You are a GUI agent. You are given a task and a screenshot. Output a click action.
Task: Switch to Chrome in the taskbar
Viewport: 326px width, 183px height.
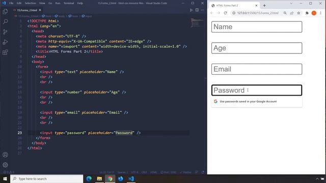pos(110,178)
